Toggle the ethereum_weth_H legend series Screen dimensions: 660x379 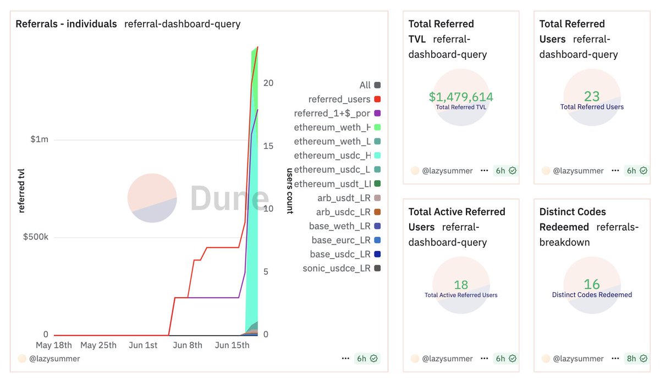[x=338, y=127]
